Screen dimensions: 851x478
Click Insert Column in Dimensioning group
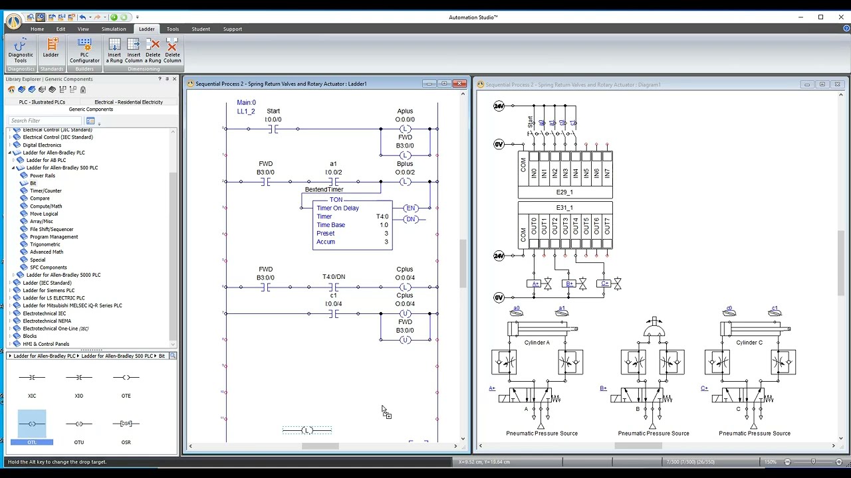[x=134, y=50]
